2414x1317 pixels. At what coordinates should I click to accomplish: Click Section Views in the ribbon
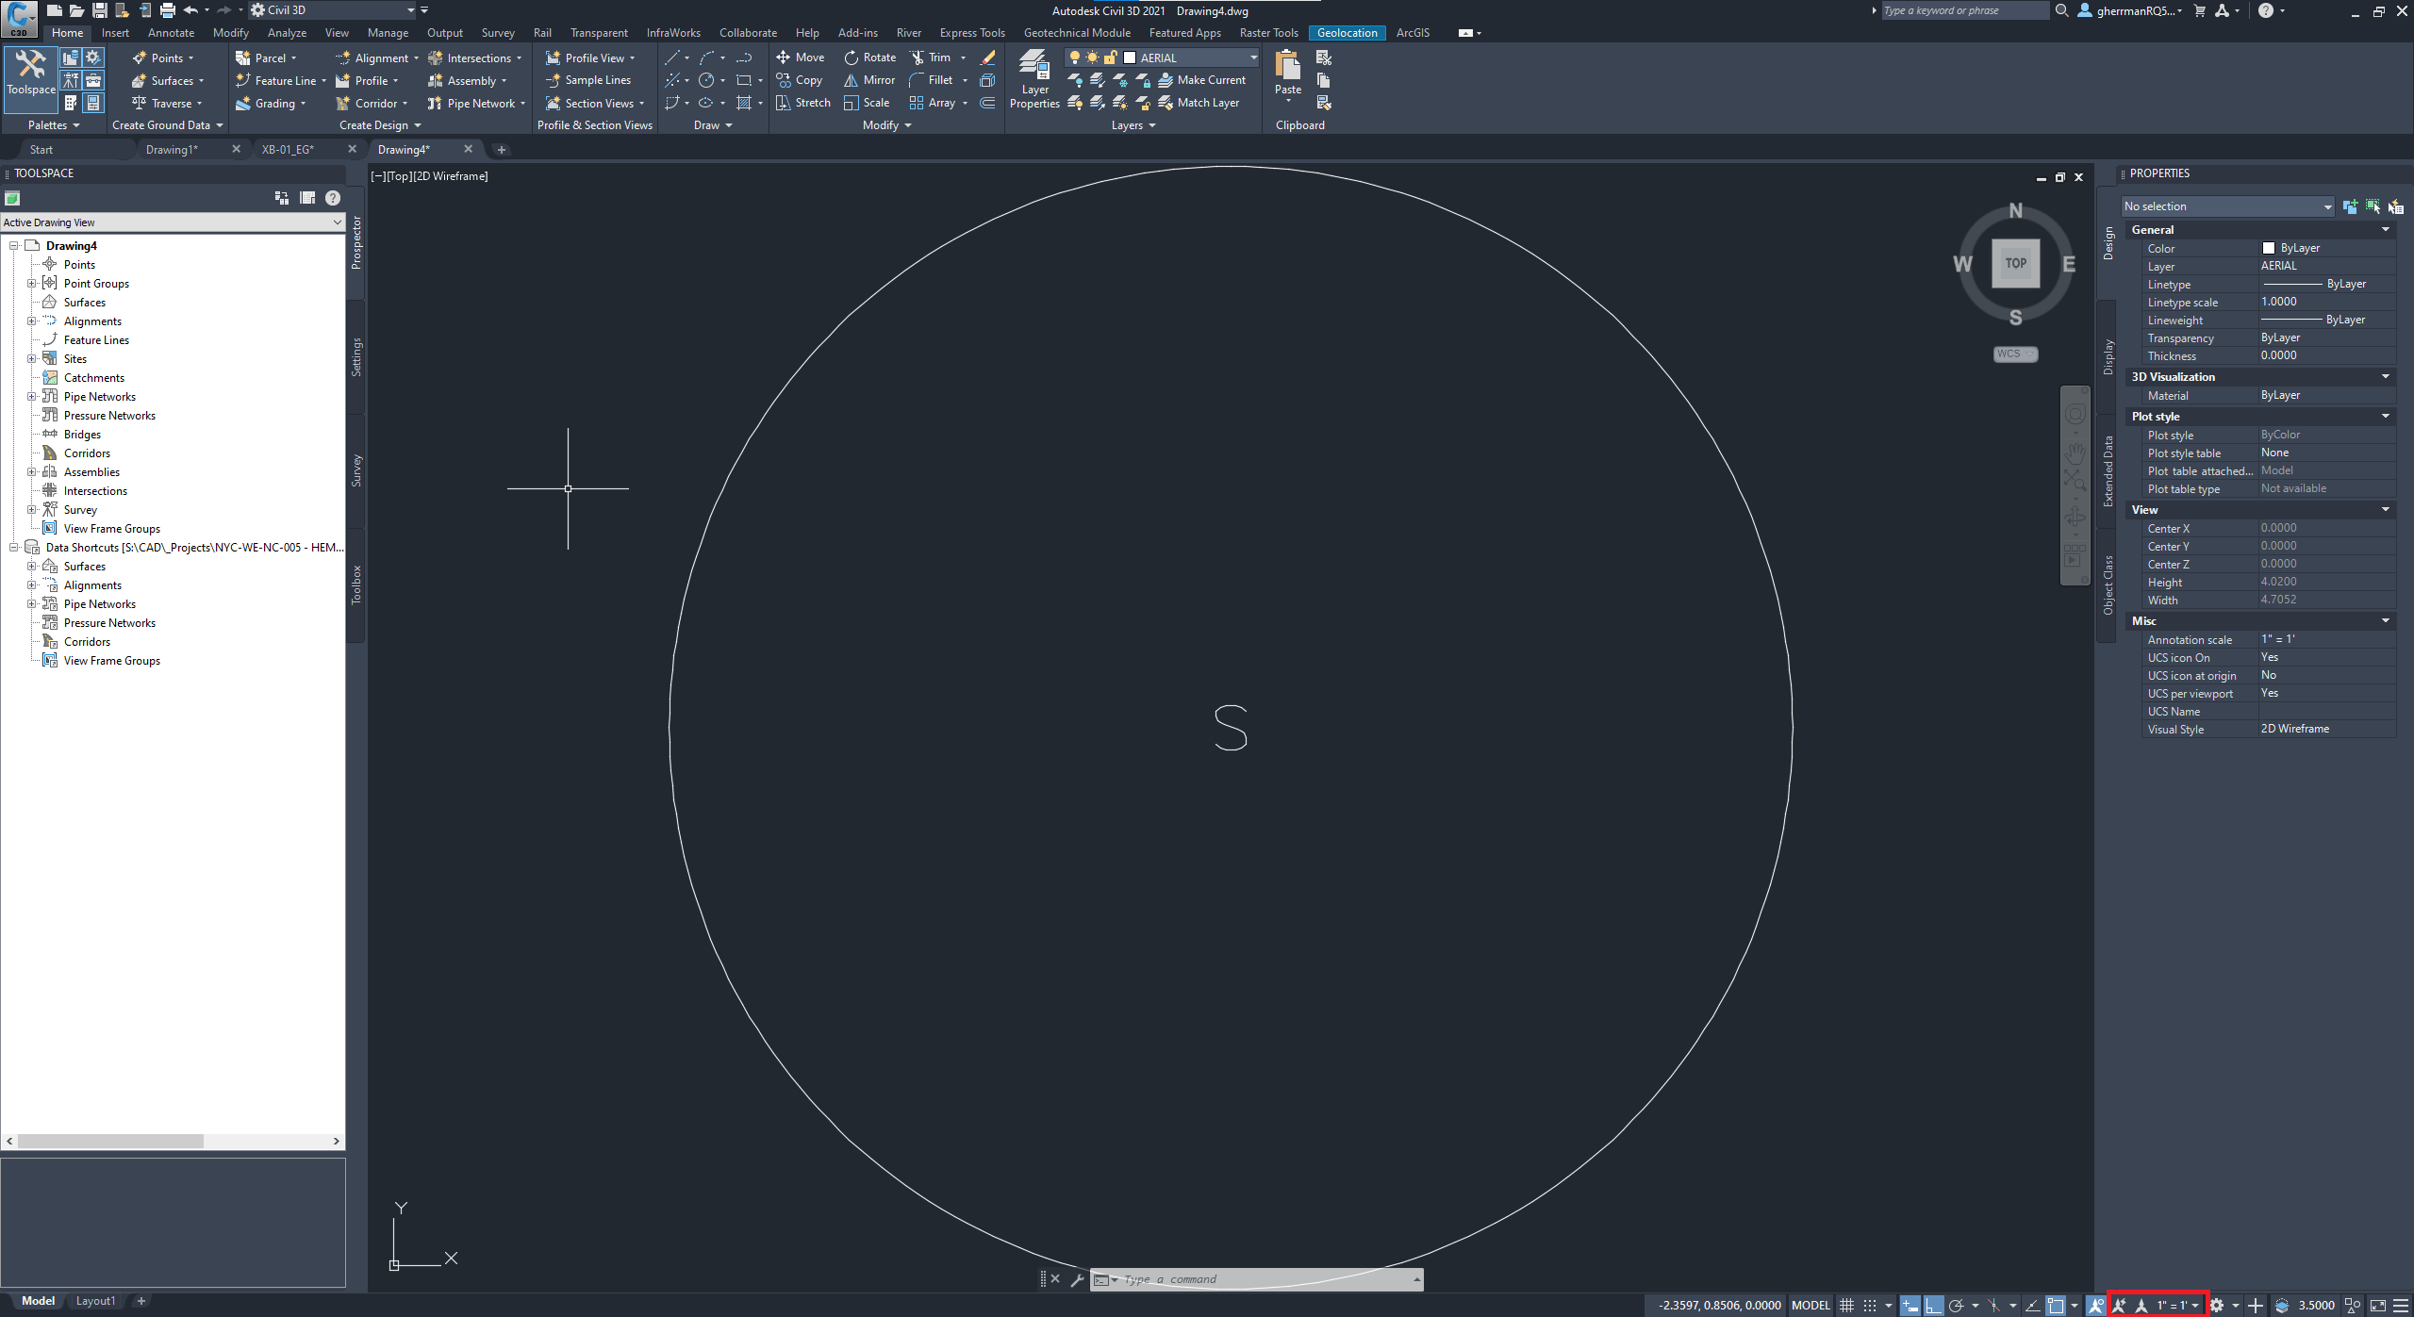pos(595,103)
